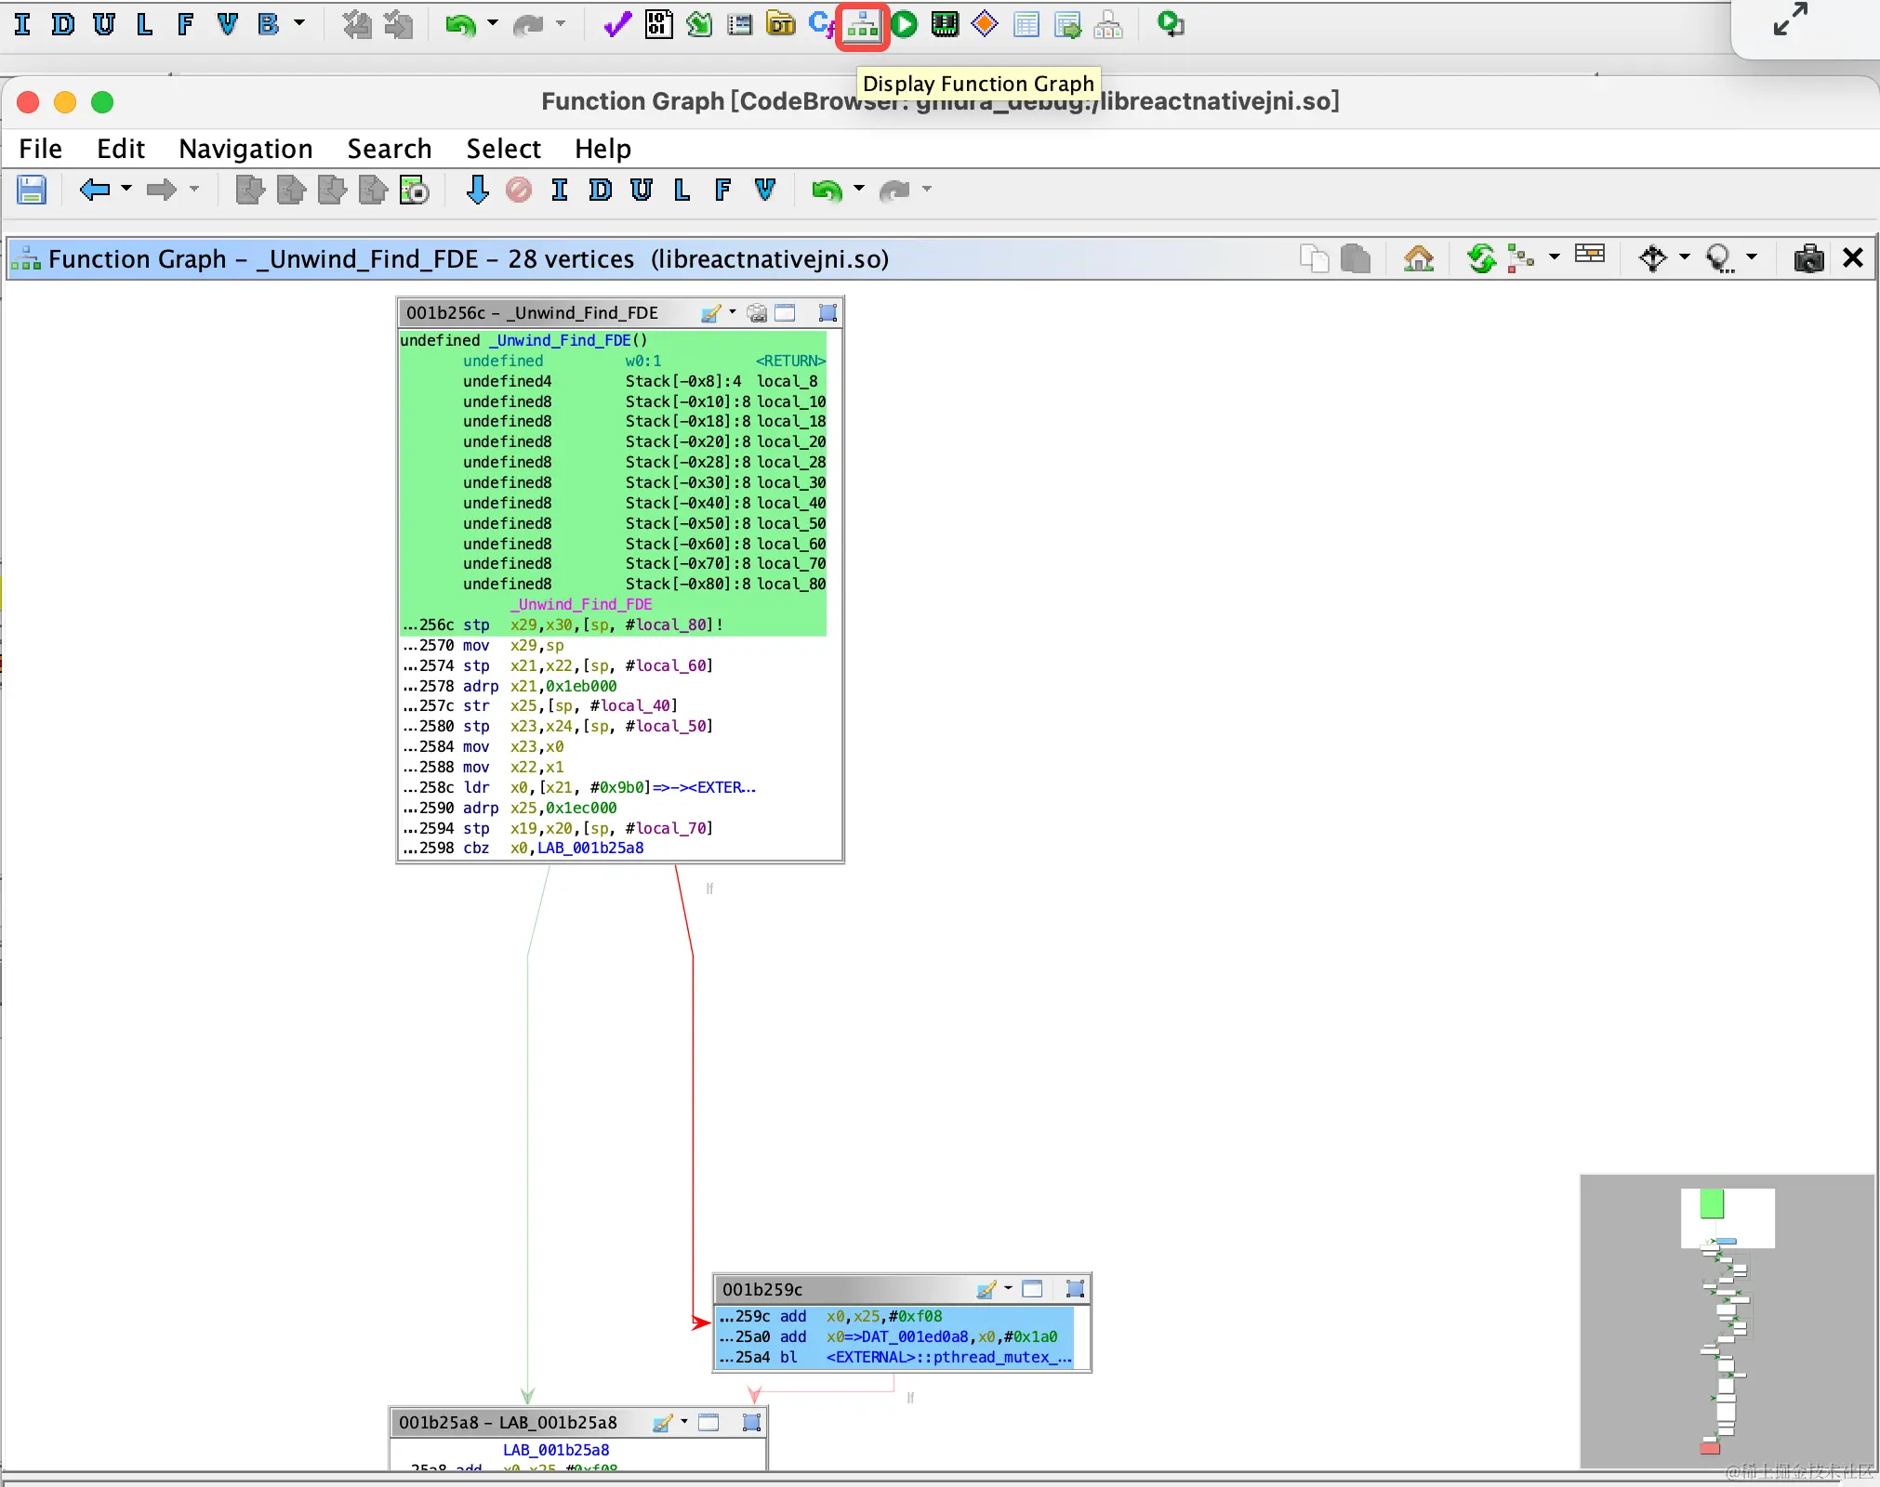Open the Edit menu
Screen dimensions: 1880x1487
coord(121,149)
